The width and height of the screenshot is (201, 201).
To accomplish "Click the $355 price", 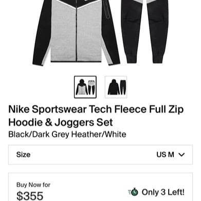I will point(30,196).
